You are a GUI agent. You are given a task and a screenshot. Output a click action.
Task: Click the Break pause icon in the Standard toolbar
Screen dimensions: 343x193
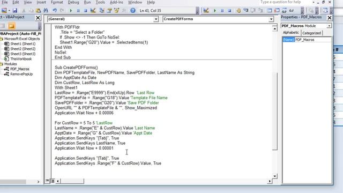point(78,10)
